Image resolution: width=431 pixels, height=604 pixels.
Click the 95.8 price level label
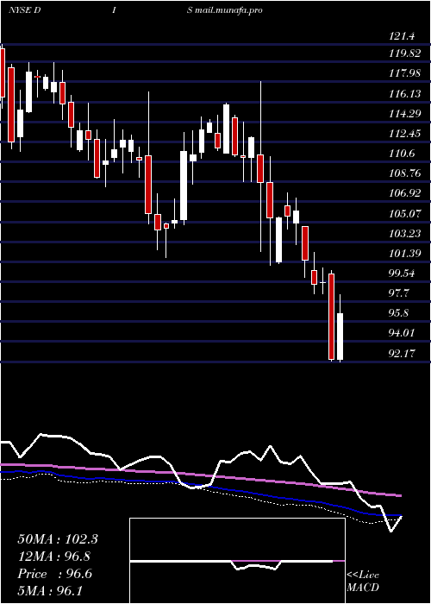pos(399,313)
